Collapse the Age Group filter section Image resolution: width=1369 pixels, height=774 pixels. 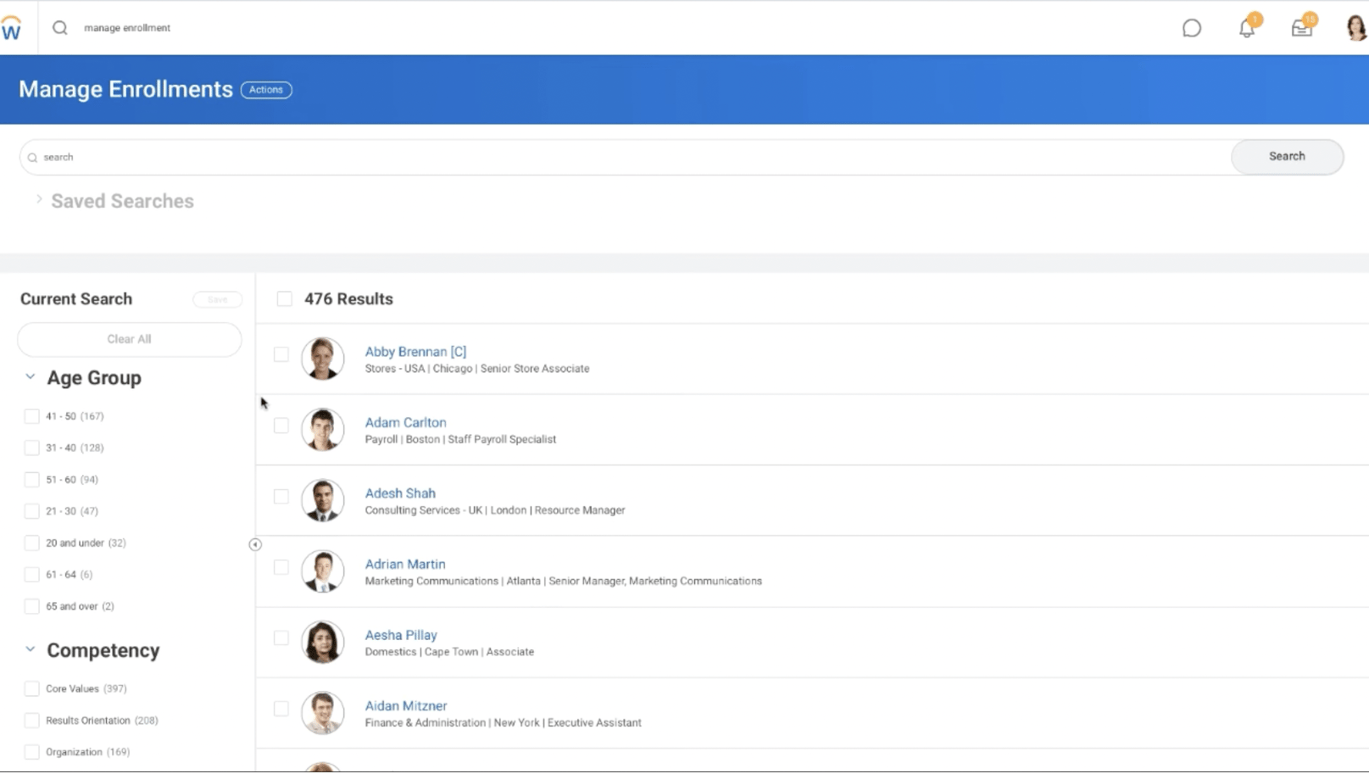pos(28,376)
